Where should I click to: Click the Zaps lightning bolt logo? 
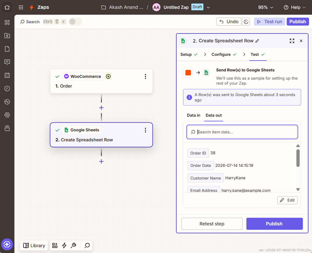(x=31, y=7)
